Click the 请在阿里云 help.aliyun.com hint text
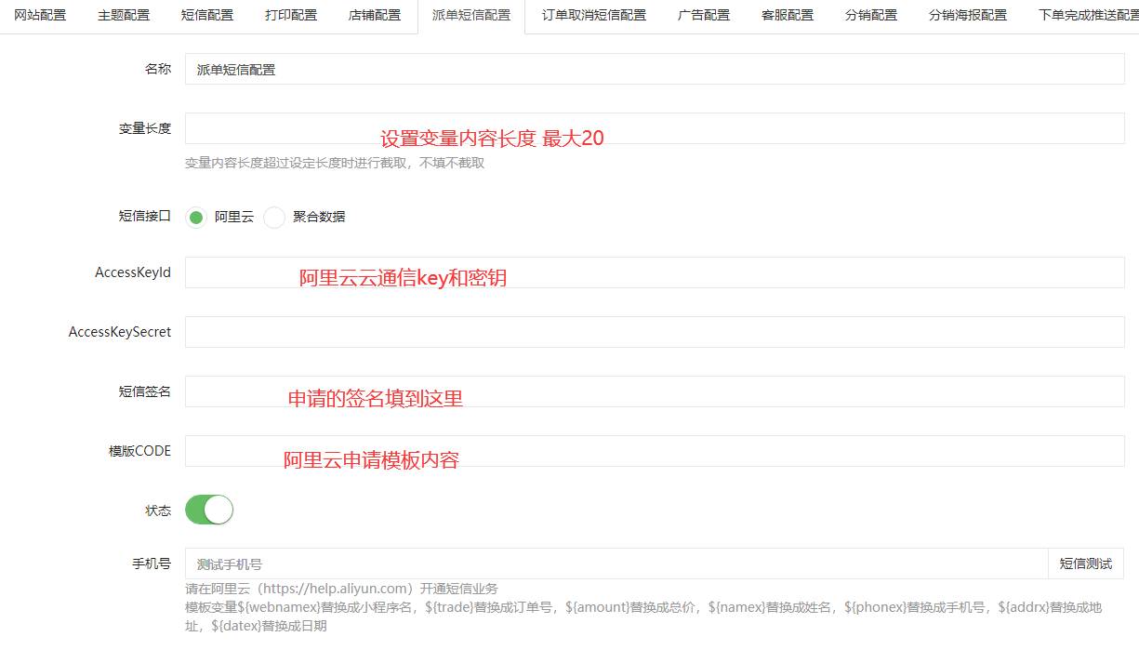Image resolution: width=1139 pixels, height=663 pixels. tap(341, 589)
